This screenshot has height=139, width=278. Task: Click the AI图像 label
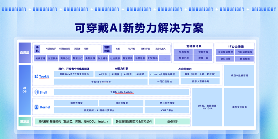pos(115,74)
